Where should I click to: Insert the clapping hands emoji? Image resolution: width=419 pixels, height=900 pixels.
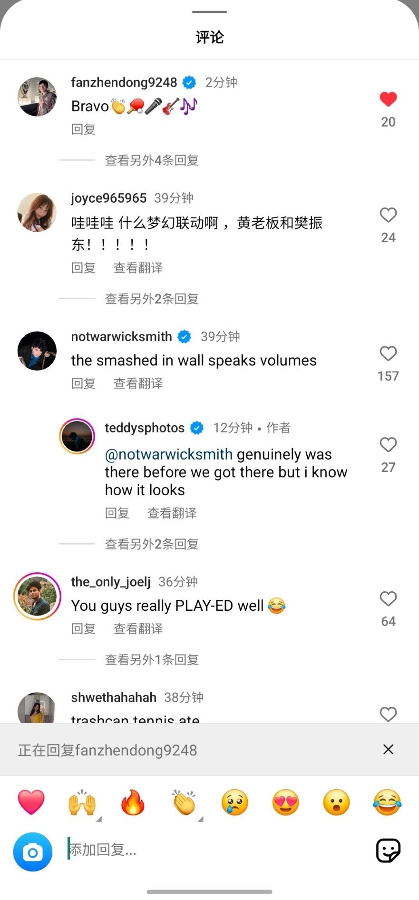184,802
